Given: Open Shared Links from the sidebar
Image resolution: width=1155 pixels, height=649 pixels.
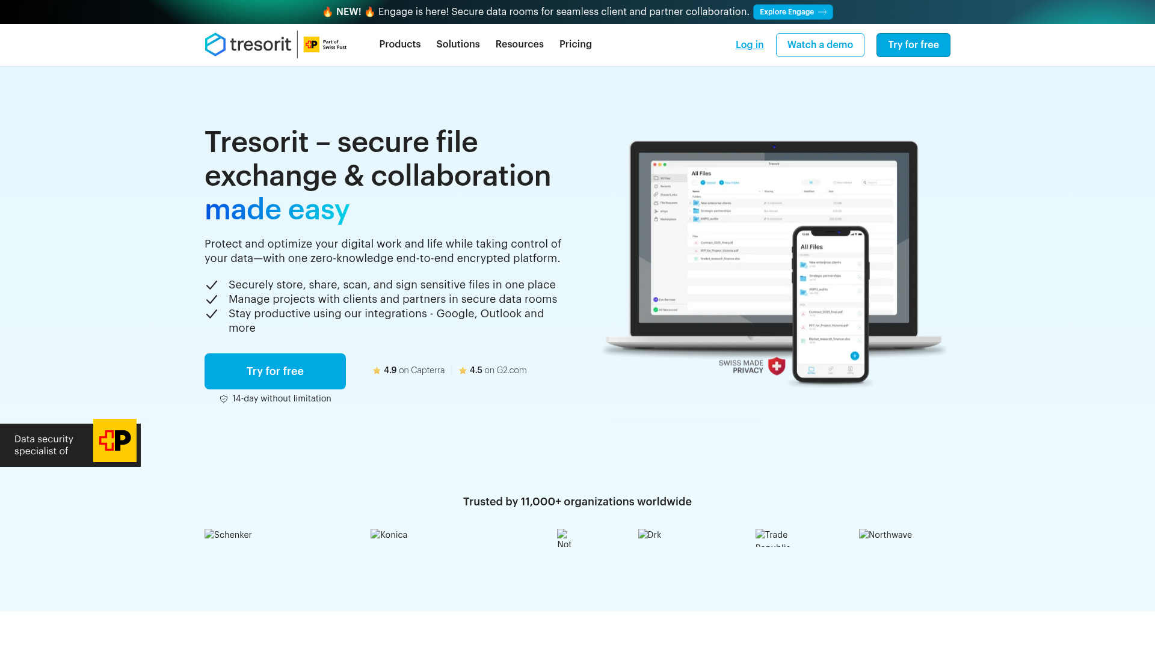Looking at the screenshot, I should click(669, 195).
